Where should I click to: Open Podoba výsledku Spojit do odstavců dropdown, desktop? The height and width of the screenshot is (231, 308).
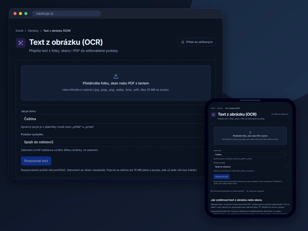coord(113,142)
